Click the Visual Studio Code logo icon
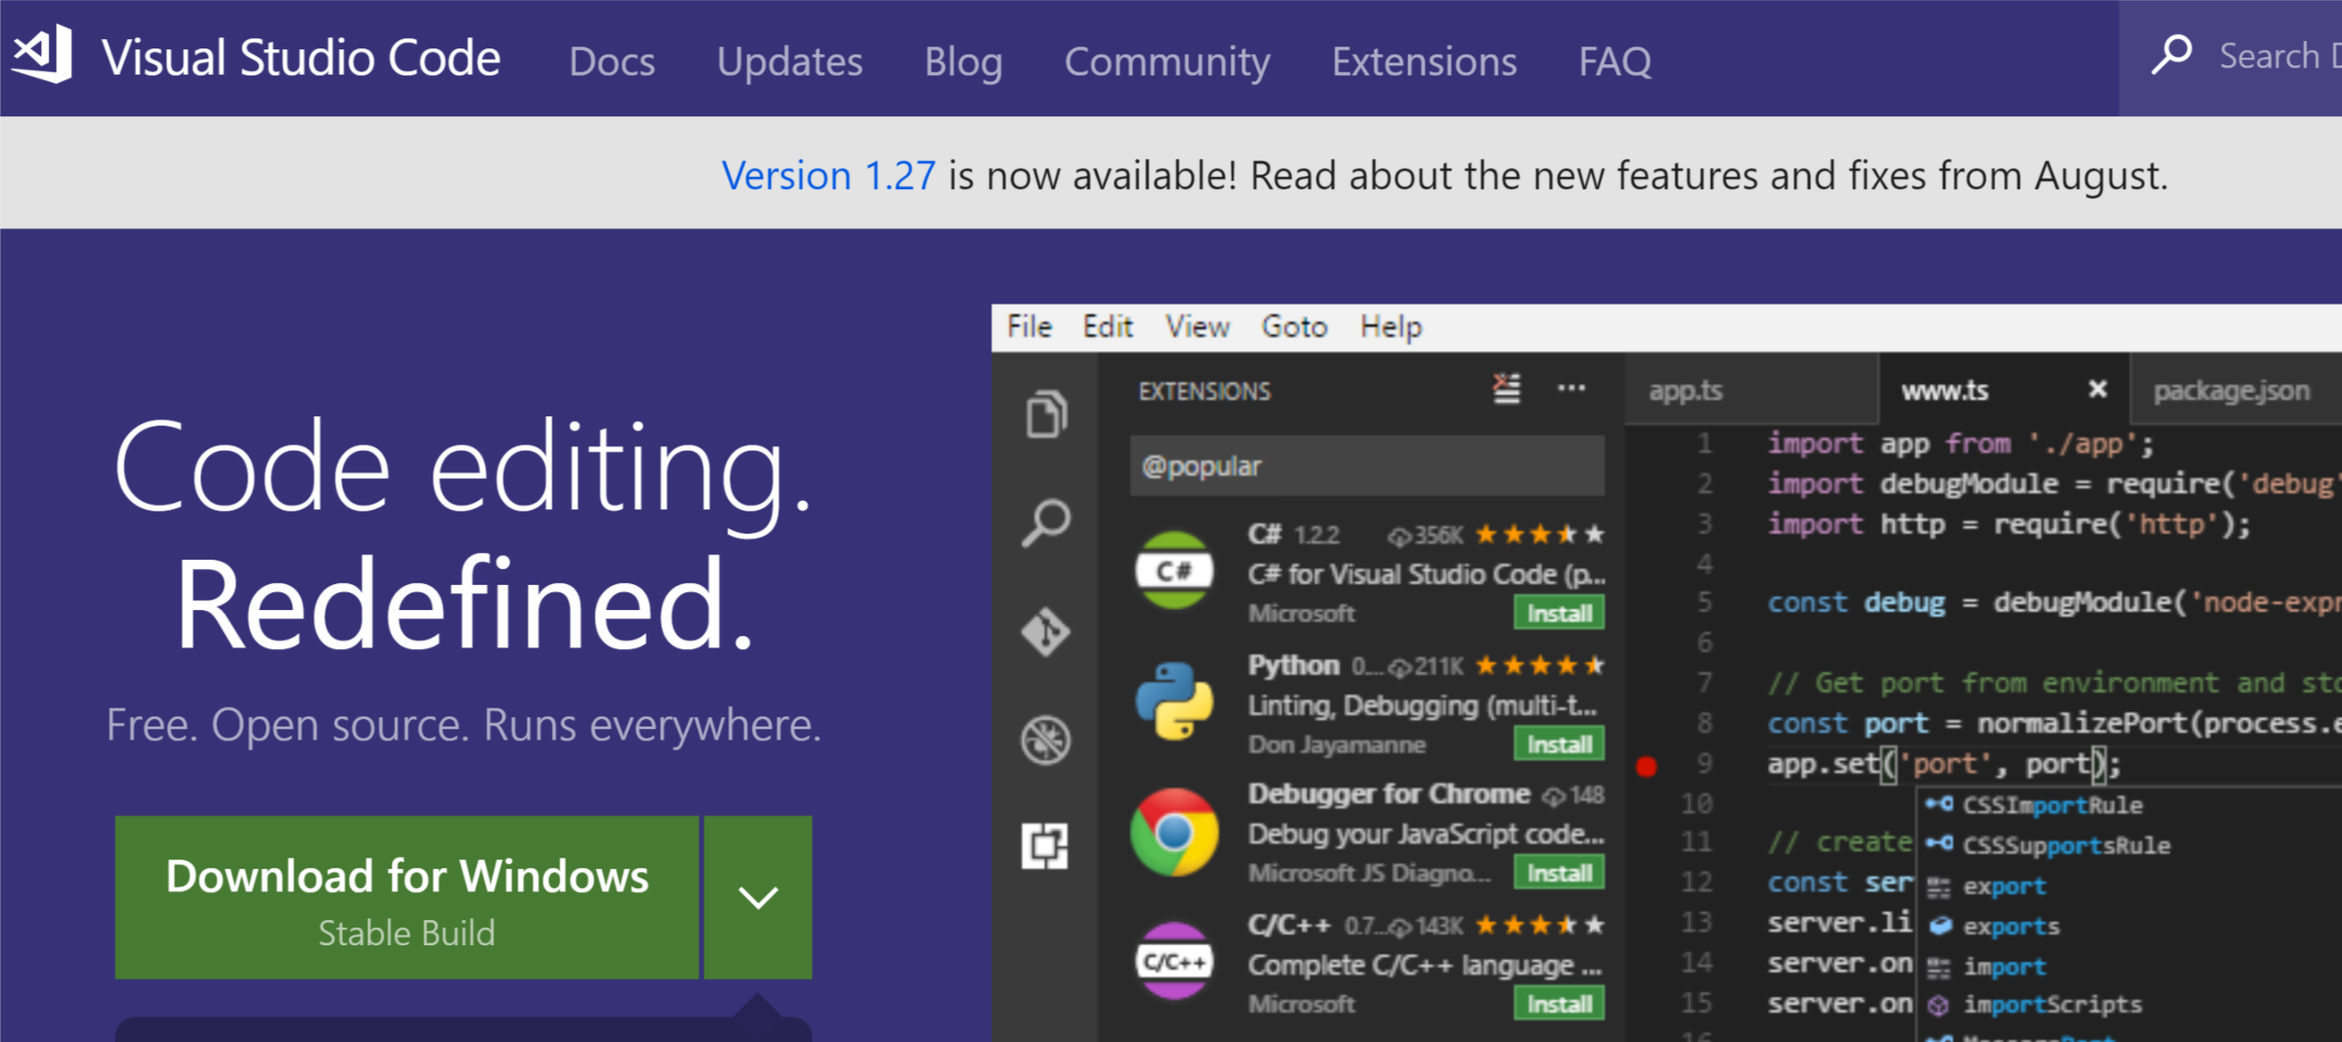2342x1042 pixels. point(43,54)
